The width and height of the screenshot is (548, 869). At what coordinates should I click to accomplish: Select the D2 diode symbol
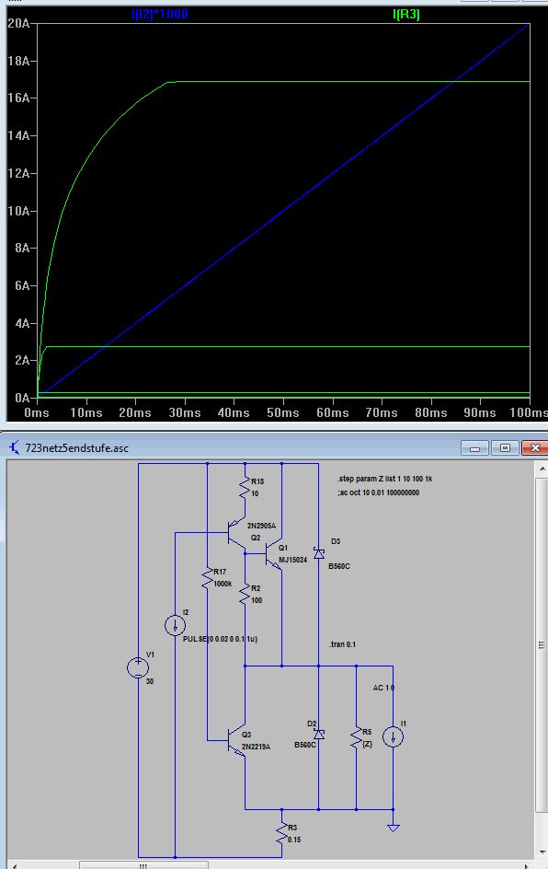pyautogui.click(x=319, y=734)
